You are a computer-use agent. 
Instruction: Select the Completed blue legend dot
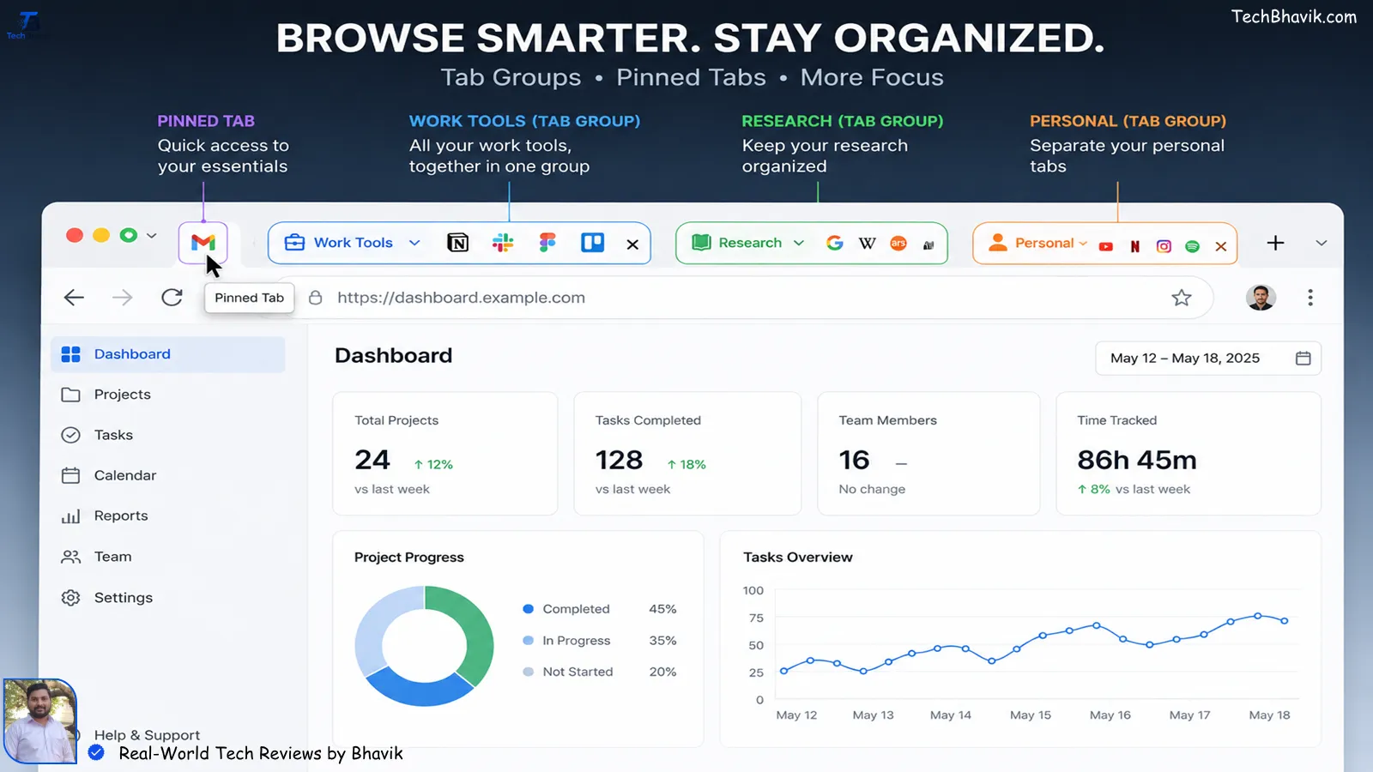pyautogui.click(x=529, y=609)
